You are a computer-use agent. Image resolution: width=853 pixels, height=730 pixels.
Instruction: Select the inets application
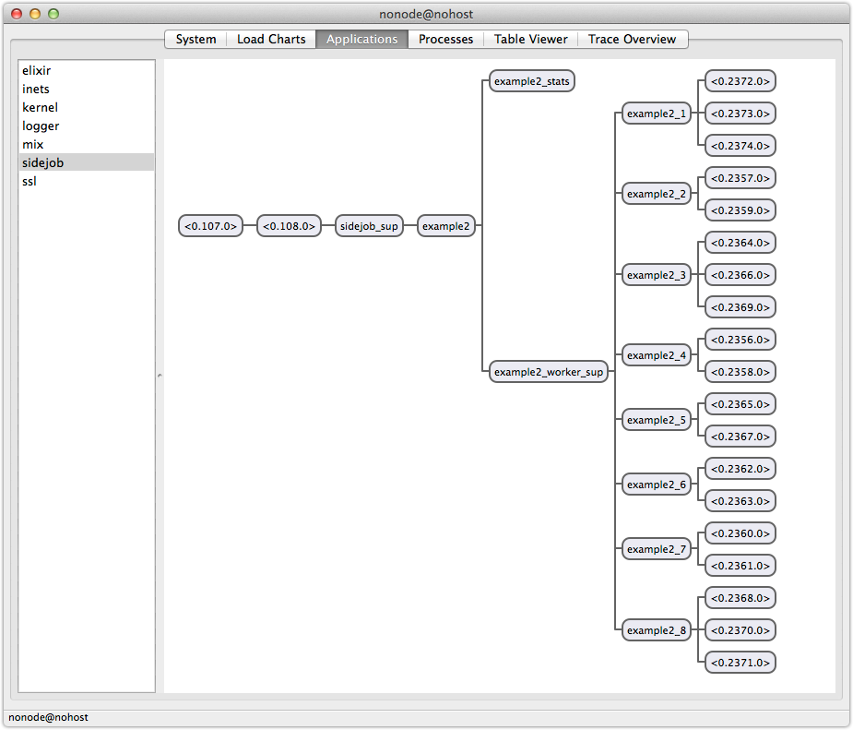pos(35,89)
